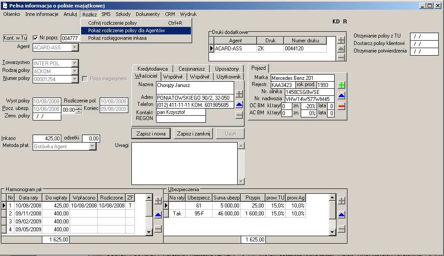Click the Harmonogram rat scrollbar down arrow

click(x=149, y=232)
